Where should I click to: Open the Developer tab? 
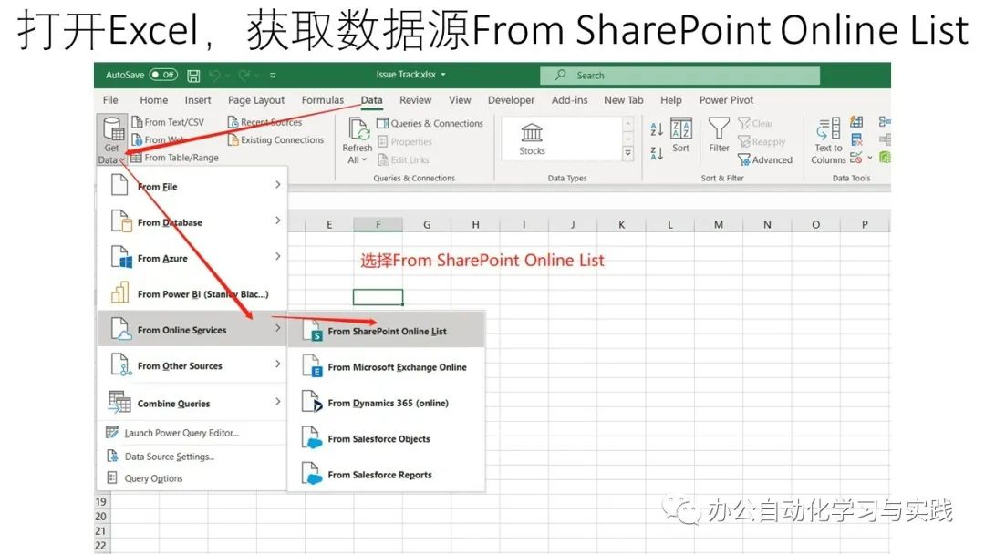512,99
